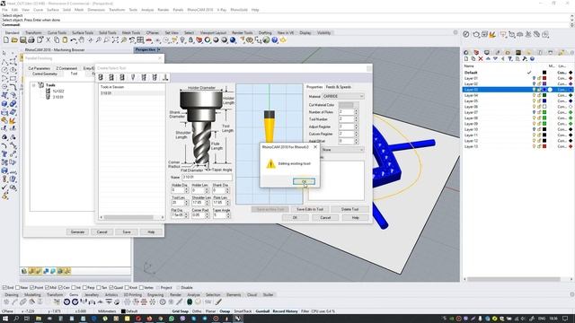This screenshot has width=575, height=323.
Task: Toggle the Knot osnap checkbox
Action: tap(127, 288)
